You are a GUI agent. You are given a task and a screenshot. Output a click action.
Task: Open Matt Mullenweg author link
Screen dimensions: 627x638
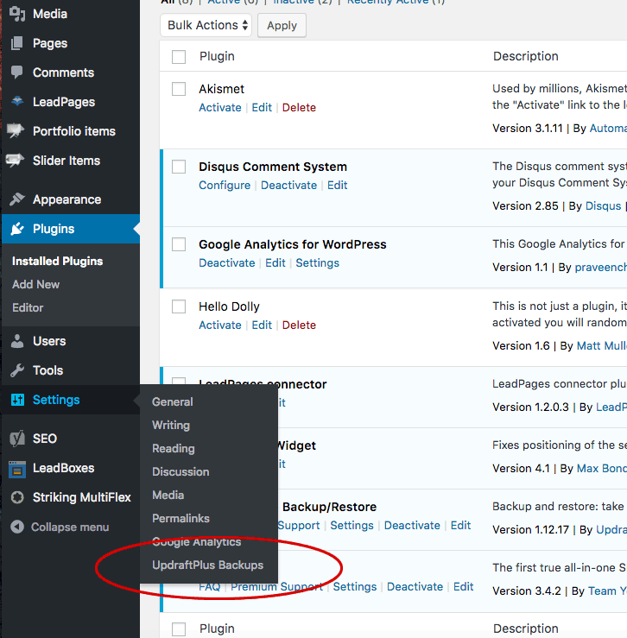[602, 345]
